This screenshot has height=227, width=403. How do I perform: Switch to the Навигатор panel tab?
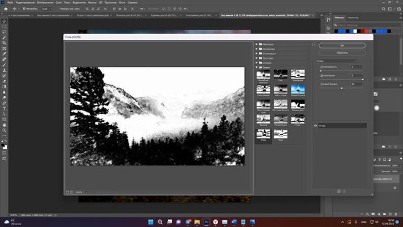pos(353,18)
